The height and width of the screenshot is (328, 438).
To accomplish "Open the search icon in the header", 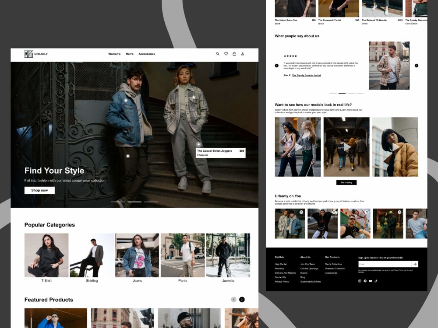I will click(218, 54).
